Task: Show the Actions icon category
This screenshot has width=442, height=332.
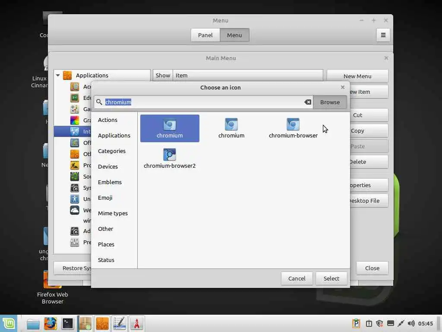Action: click(x=107, y=120)
